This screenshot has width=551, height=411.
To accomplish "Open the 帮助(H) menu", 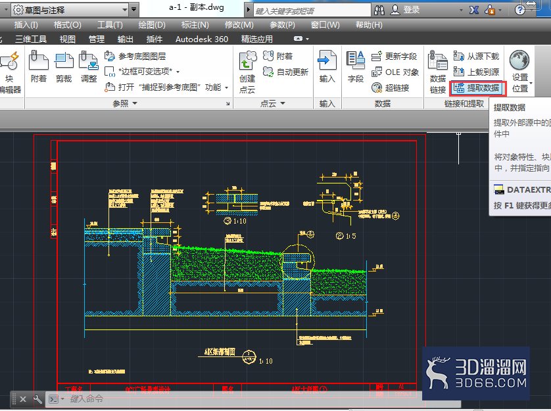I will point(369,25).
